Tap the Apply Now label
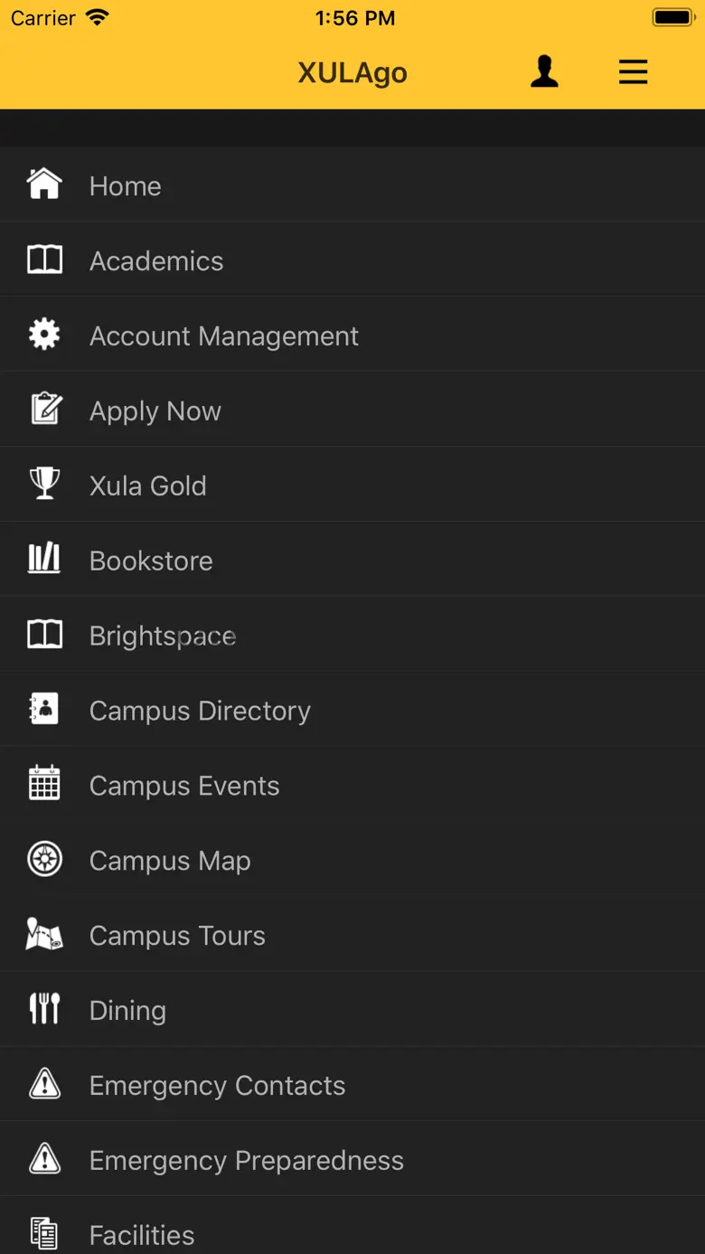Viewport: 705px width, 1254px height. click(155, 411)
